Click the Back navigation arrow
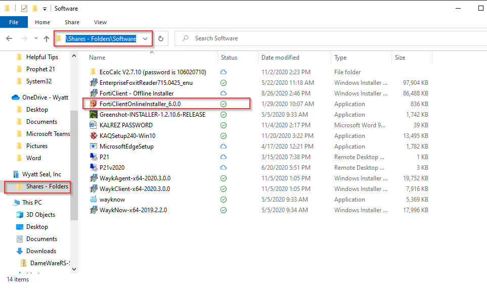Screen dimensions: 487x290 [x=9, y=38]
